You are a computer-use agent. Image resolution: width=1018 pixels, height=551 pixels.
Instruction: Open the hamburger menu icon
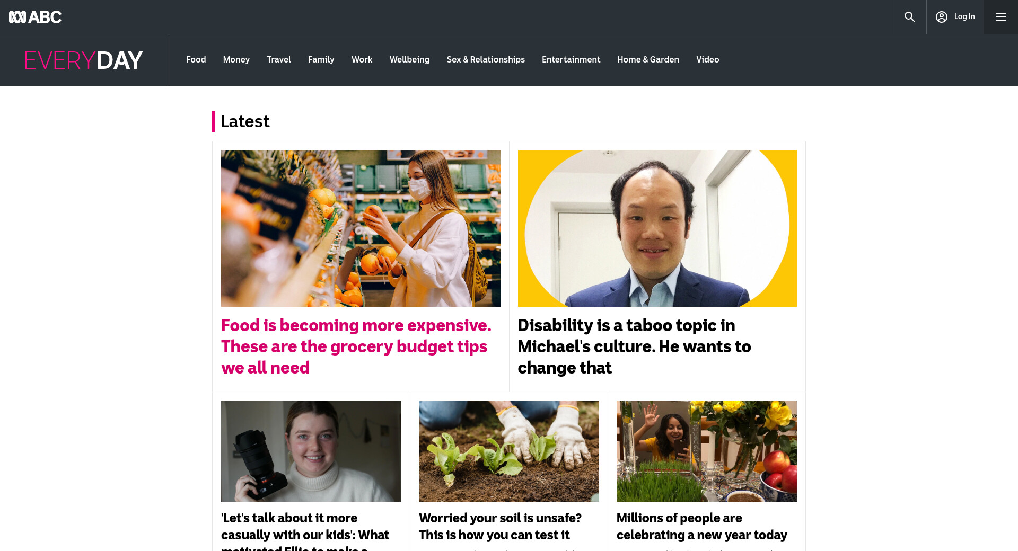[x=1001, y=17]
